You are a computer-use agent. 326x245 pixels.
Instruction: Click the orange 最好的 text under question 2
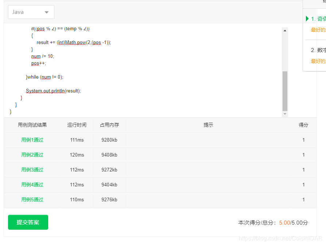pyautogui.click(x=318, y=61)
